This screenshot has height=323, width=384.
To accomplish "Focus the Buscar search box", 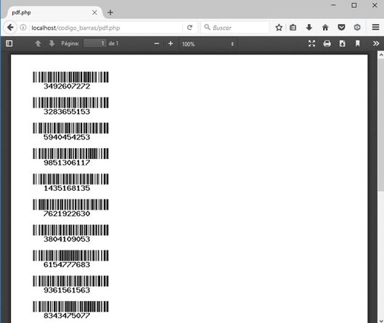I will pos(235,28).
